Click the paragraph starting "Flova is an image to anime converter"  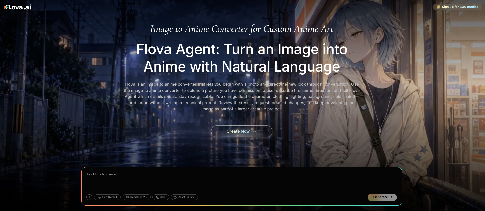click(242, 97)
